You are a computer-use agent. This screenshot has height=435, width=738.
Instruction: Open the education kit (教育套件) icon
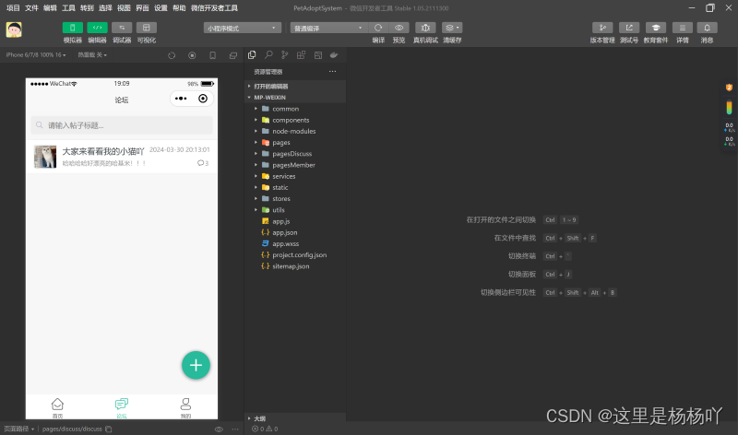pos(656,28)
